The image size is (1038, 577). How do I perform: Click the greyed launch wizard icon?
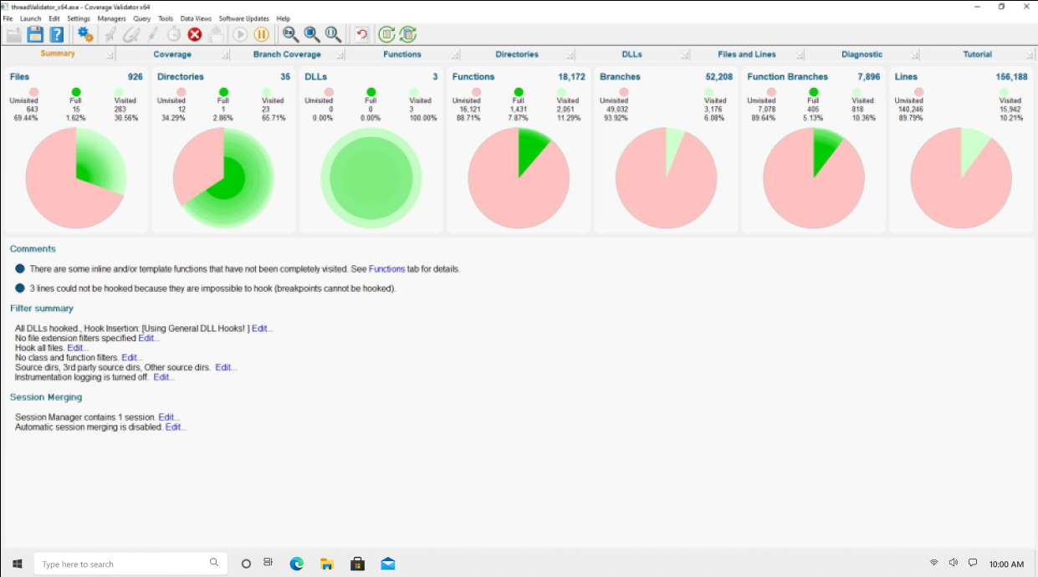[131, 34]
